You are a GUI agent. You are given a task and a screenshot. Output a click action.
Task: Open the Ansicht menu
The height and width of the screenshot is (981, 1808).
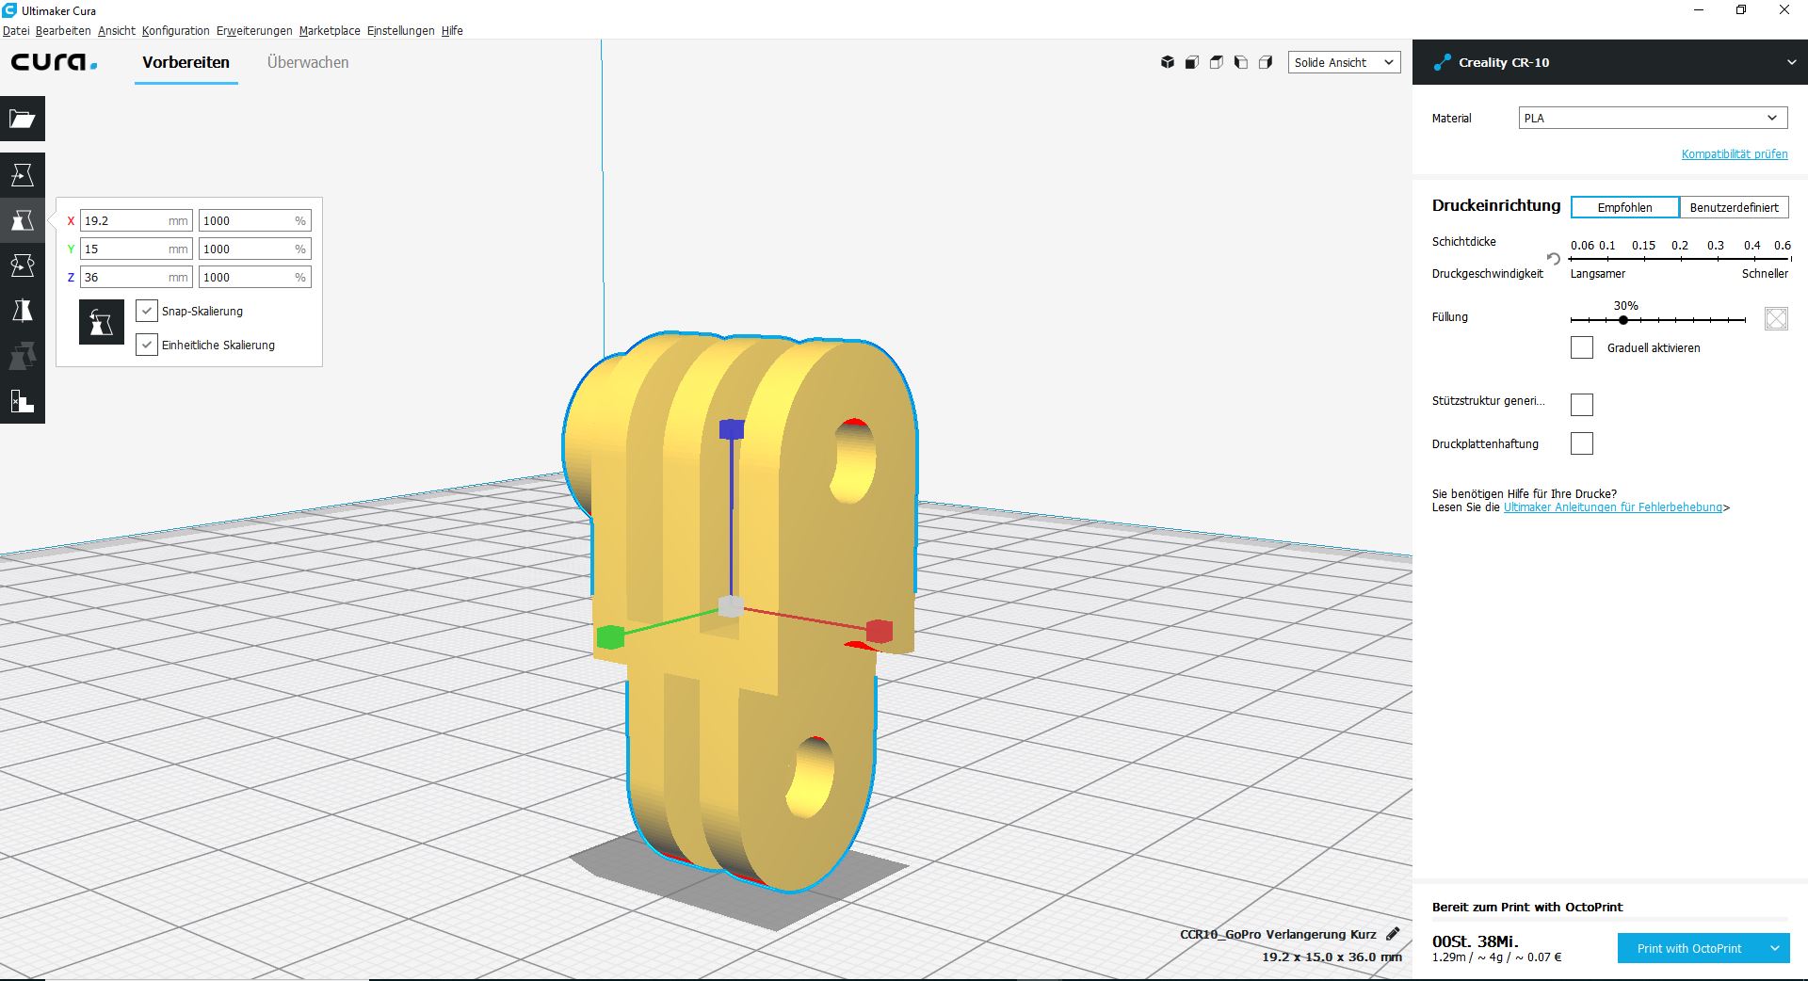(117, 31)
